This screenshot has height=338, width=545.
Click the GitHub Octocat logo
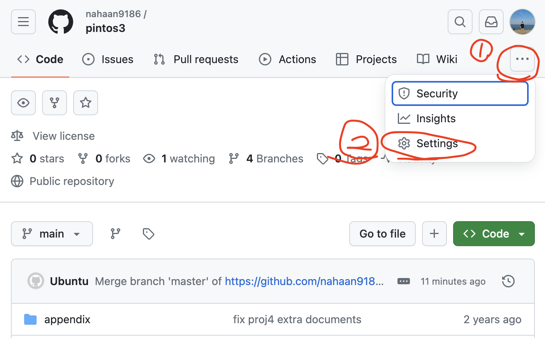(61, 22)
